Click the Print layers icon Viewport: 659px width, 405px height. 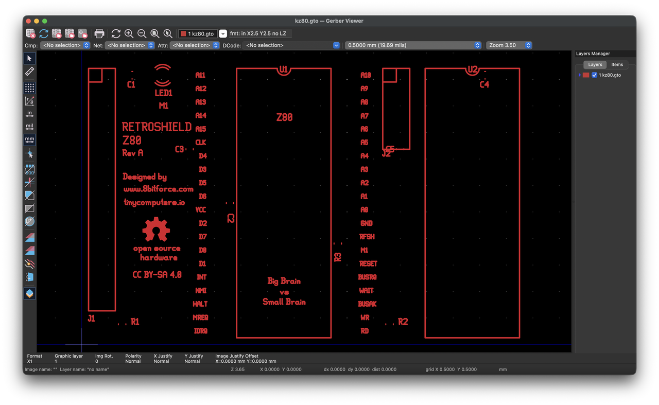(99, 33)
